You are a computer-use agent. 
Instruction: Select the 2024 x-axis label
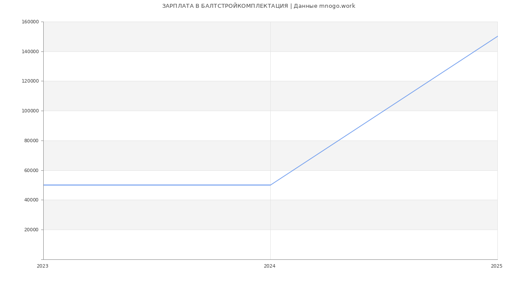click(269, 266)
